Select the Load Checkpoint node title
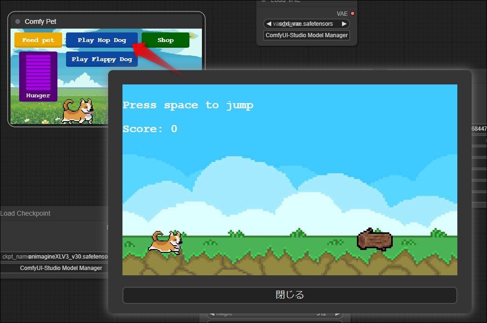The image size is (487, 323). pyautogui.click(x=25, y=213)
